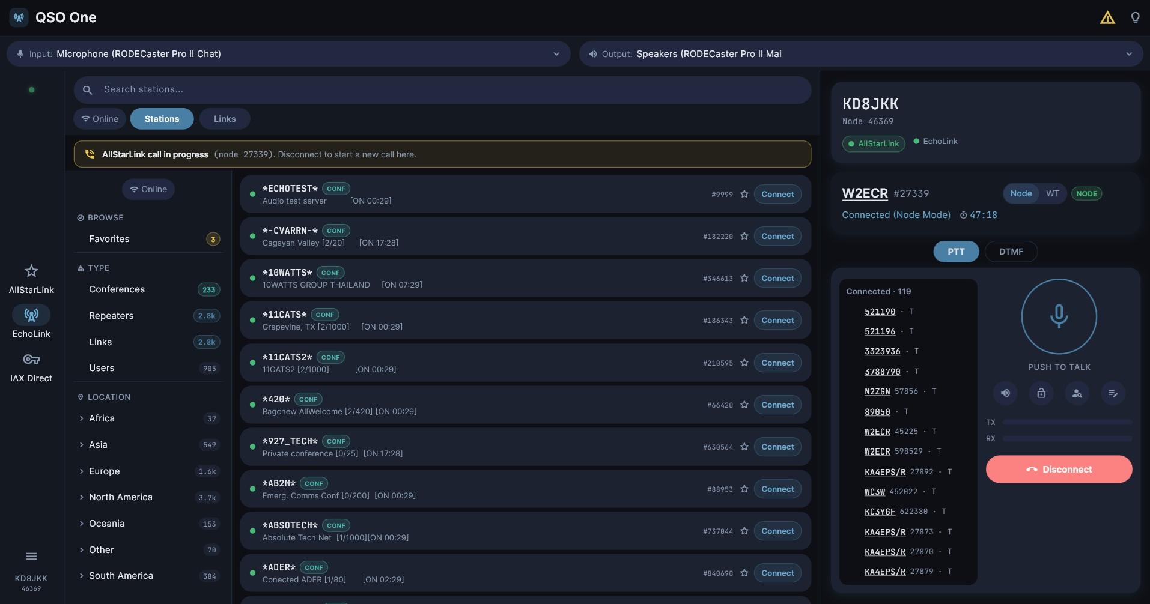The width and height of the screenshot is (1150, 604).
Task: Filter by Conferences type
Action: click(x=148, y=289)
